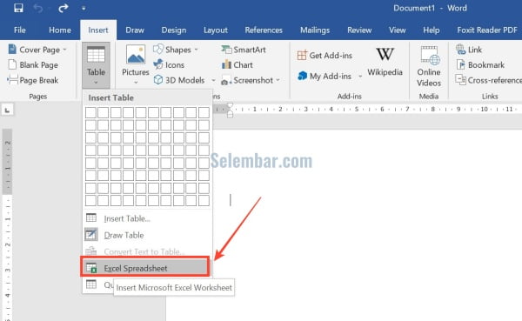This screenshot has height=321, width=522.
Task: Click the Bookmark button
Action: 480,65
